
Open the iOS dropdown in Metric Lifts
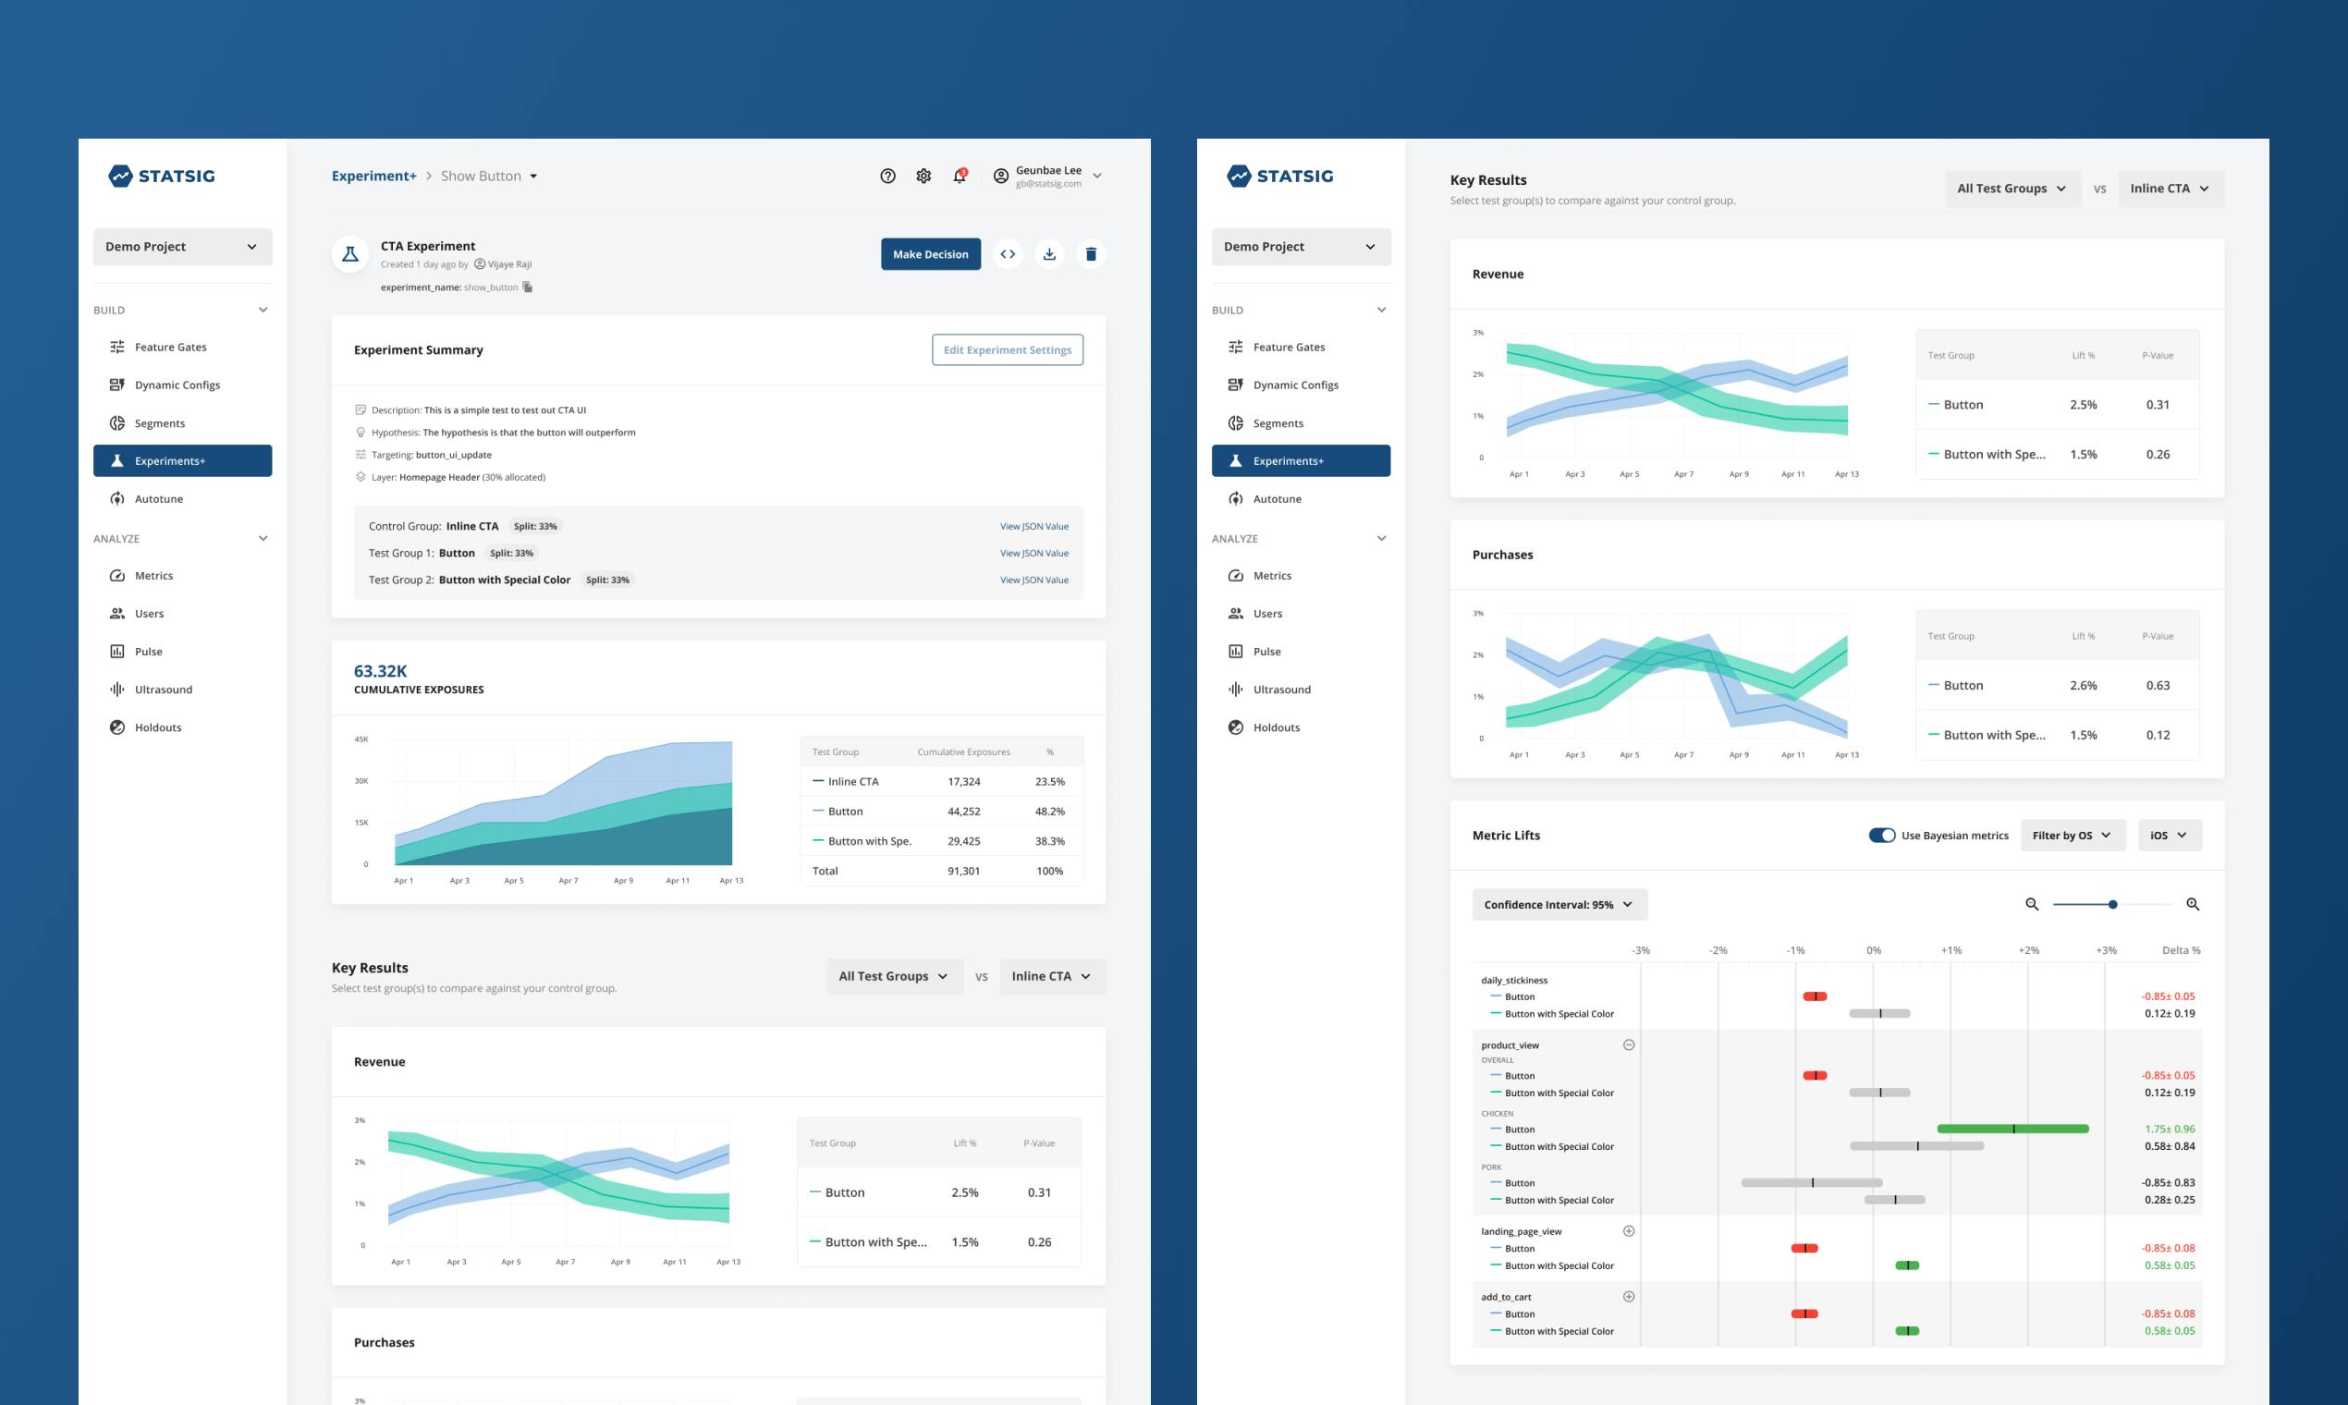2169,835
